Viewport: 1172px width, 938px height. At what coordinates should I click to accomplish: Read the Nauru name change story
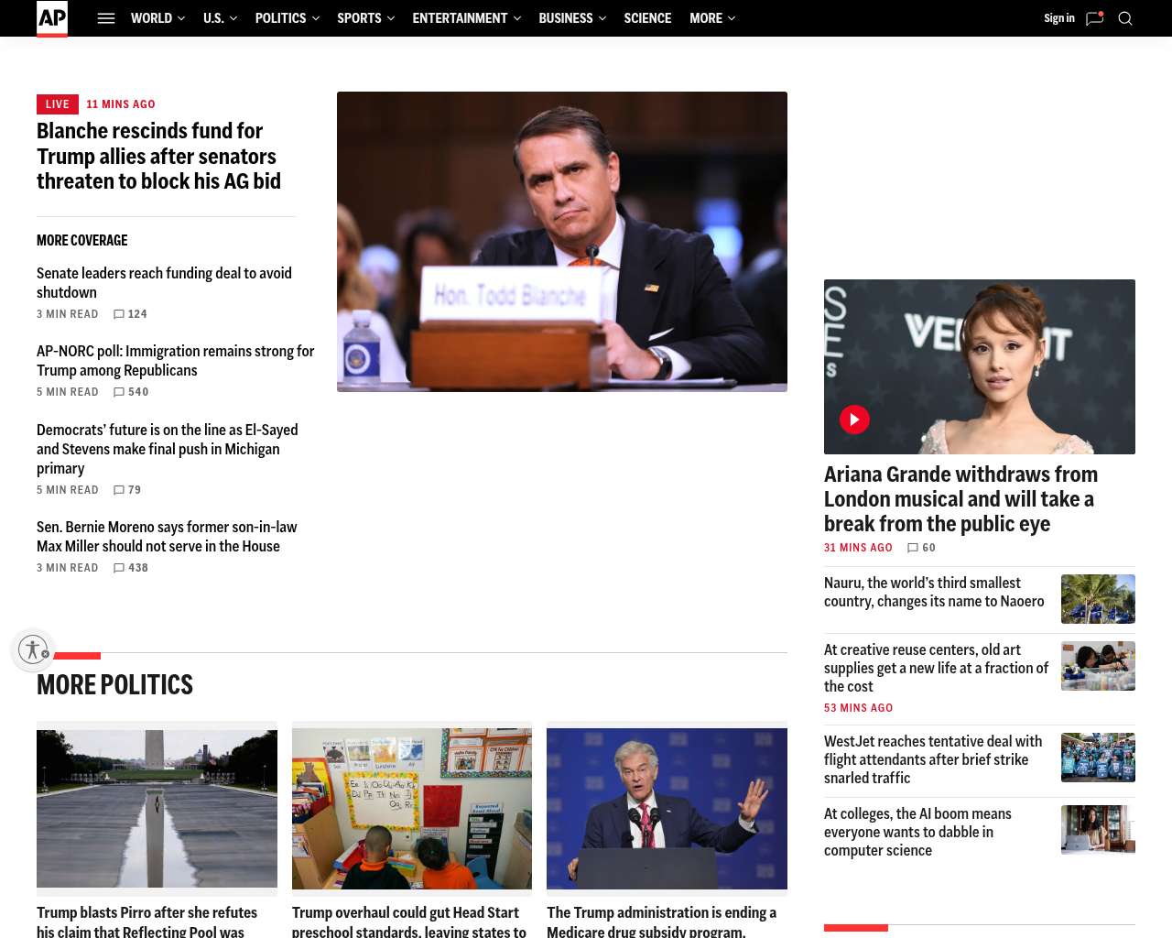pos(934,593)
